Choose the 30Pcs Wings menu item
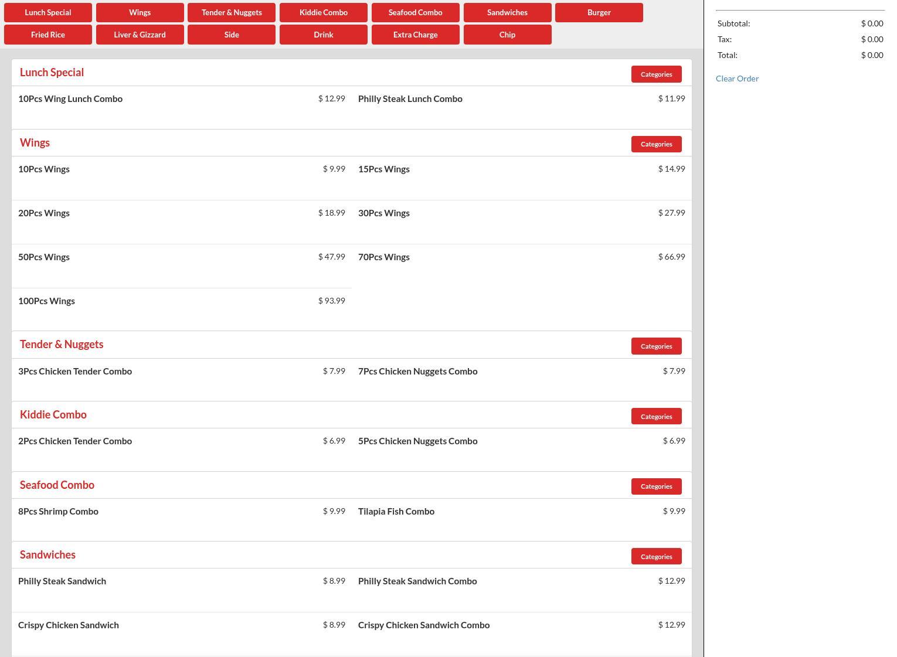The width and height of the screenshot is (897, 657). pos(383,213)
